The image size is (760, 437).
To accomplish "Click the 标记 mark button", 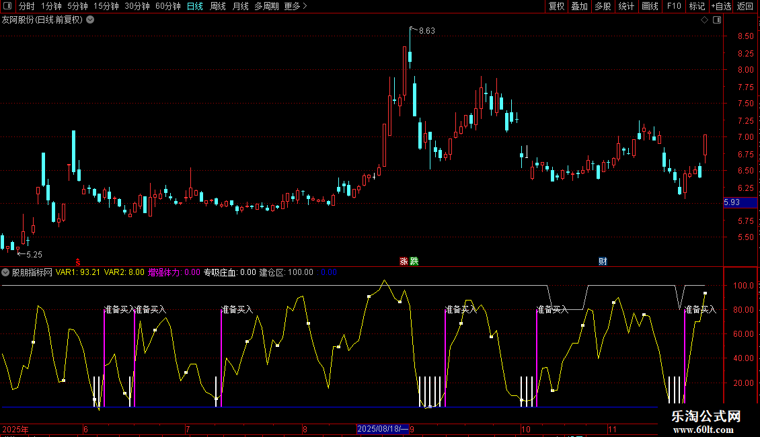I will [697, 6].
